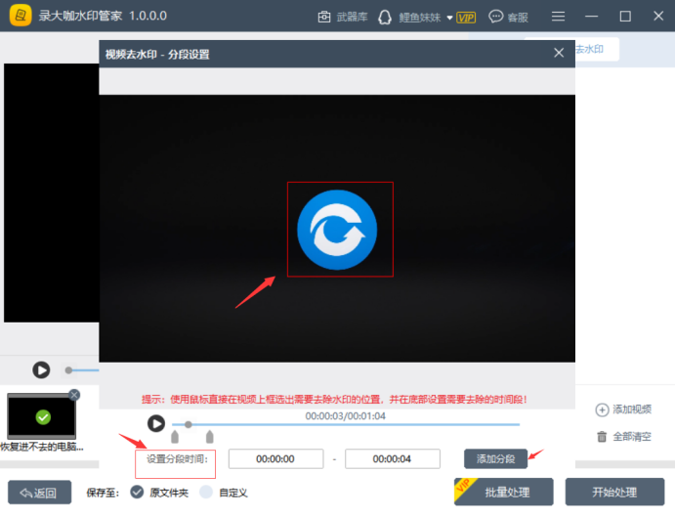The width and height of the screenshot is (675, 517).
Task: Click the blue logo inside the watermark selection
Action: point(337,230)
